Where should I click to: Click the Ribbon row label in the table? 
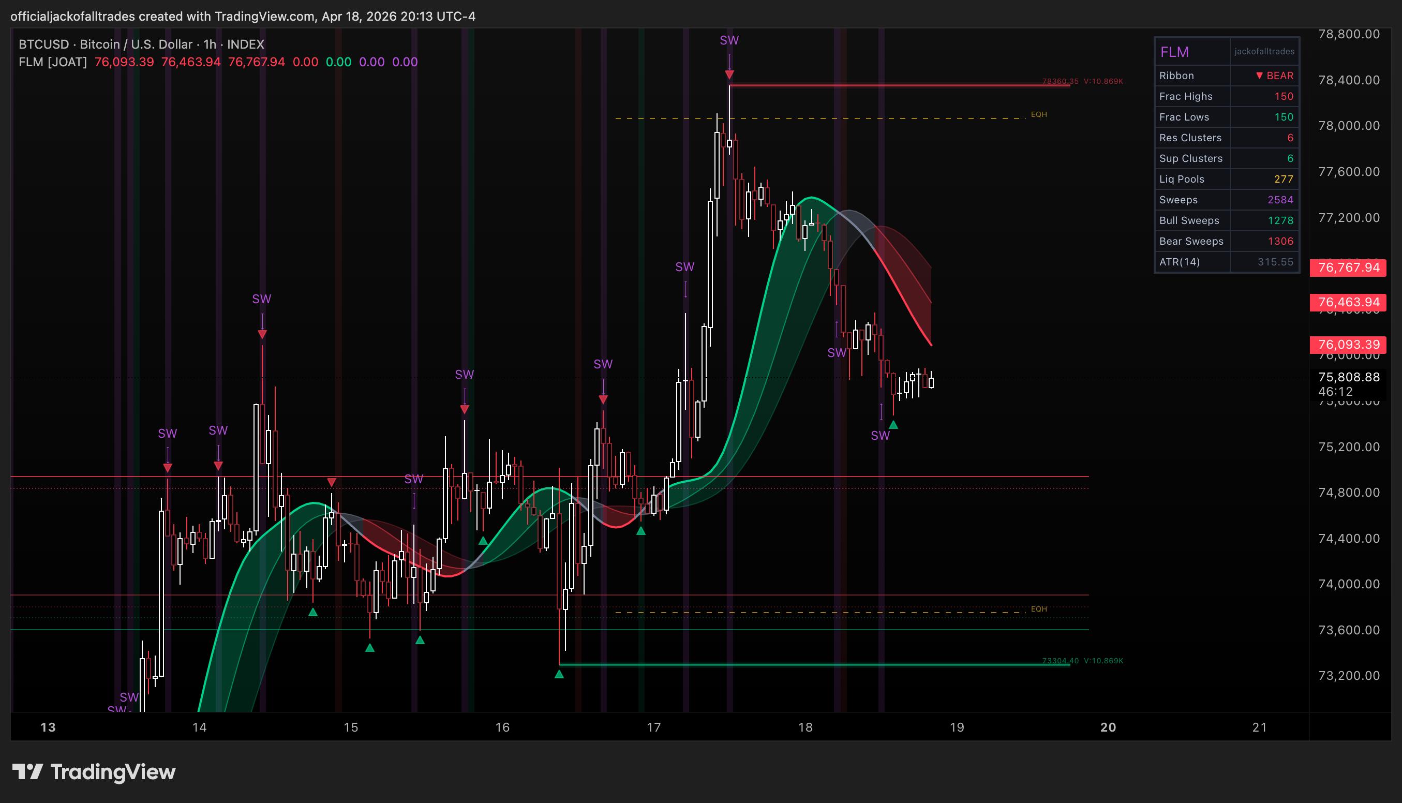pos(1176,76)
